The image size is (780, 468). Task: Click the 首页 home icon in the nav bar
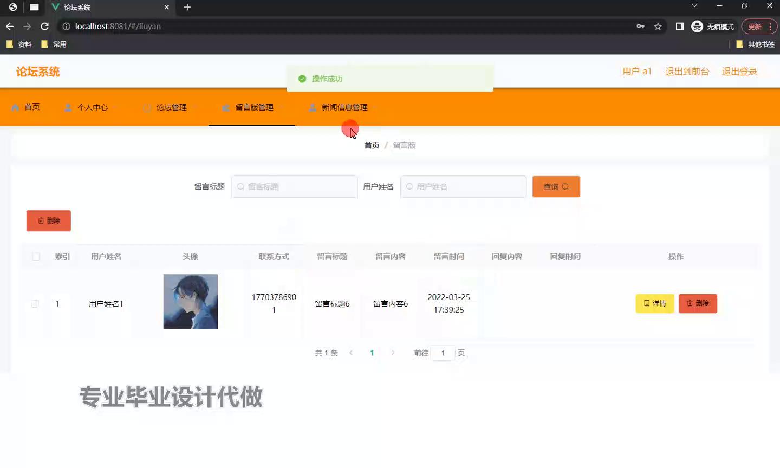[16, 107]
